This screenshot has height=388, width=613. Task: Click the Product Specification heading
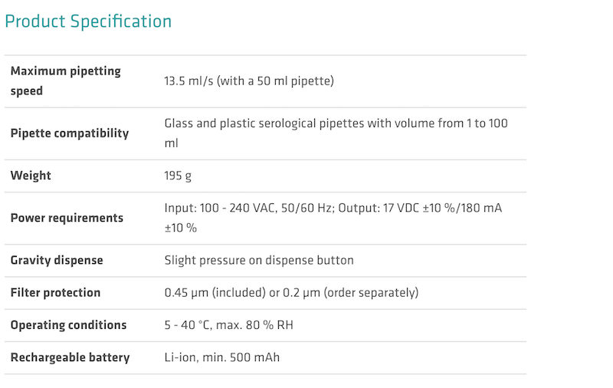[x=88, y=21]
